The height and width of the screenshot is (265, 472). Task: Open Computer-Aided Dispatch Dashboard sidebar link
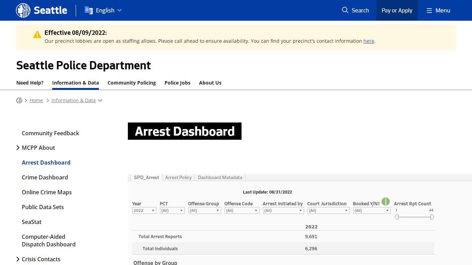coord(49,241)
